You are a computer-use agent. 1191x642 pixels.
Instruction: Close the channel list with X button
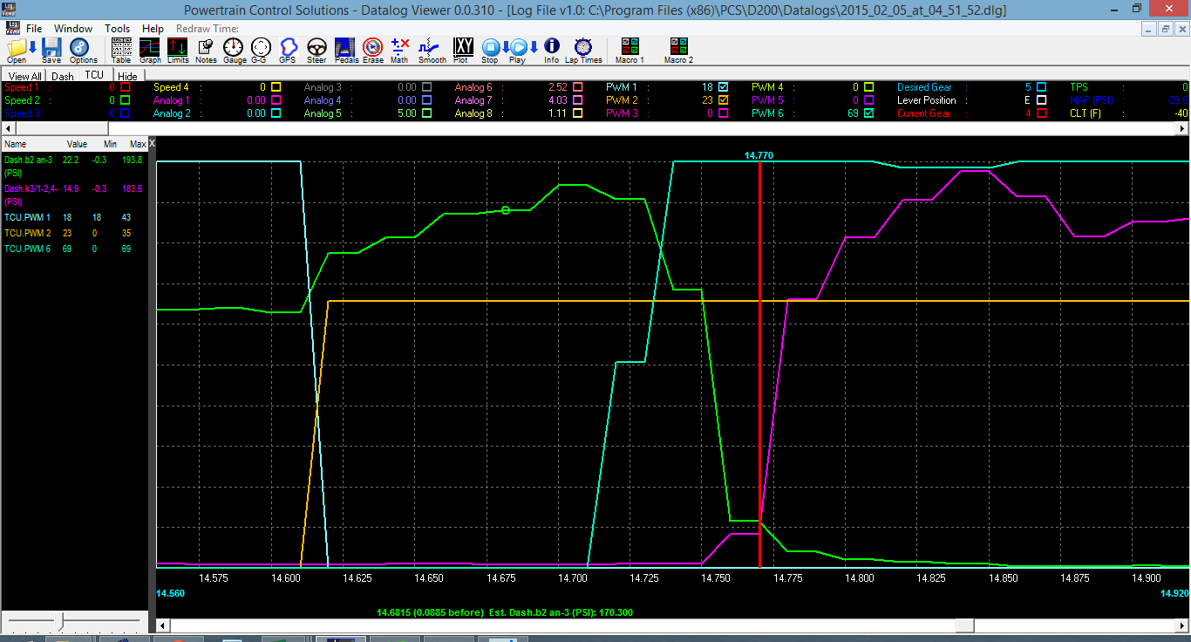click(x=152, y=143)
